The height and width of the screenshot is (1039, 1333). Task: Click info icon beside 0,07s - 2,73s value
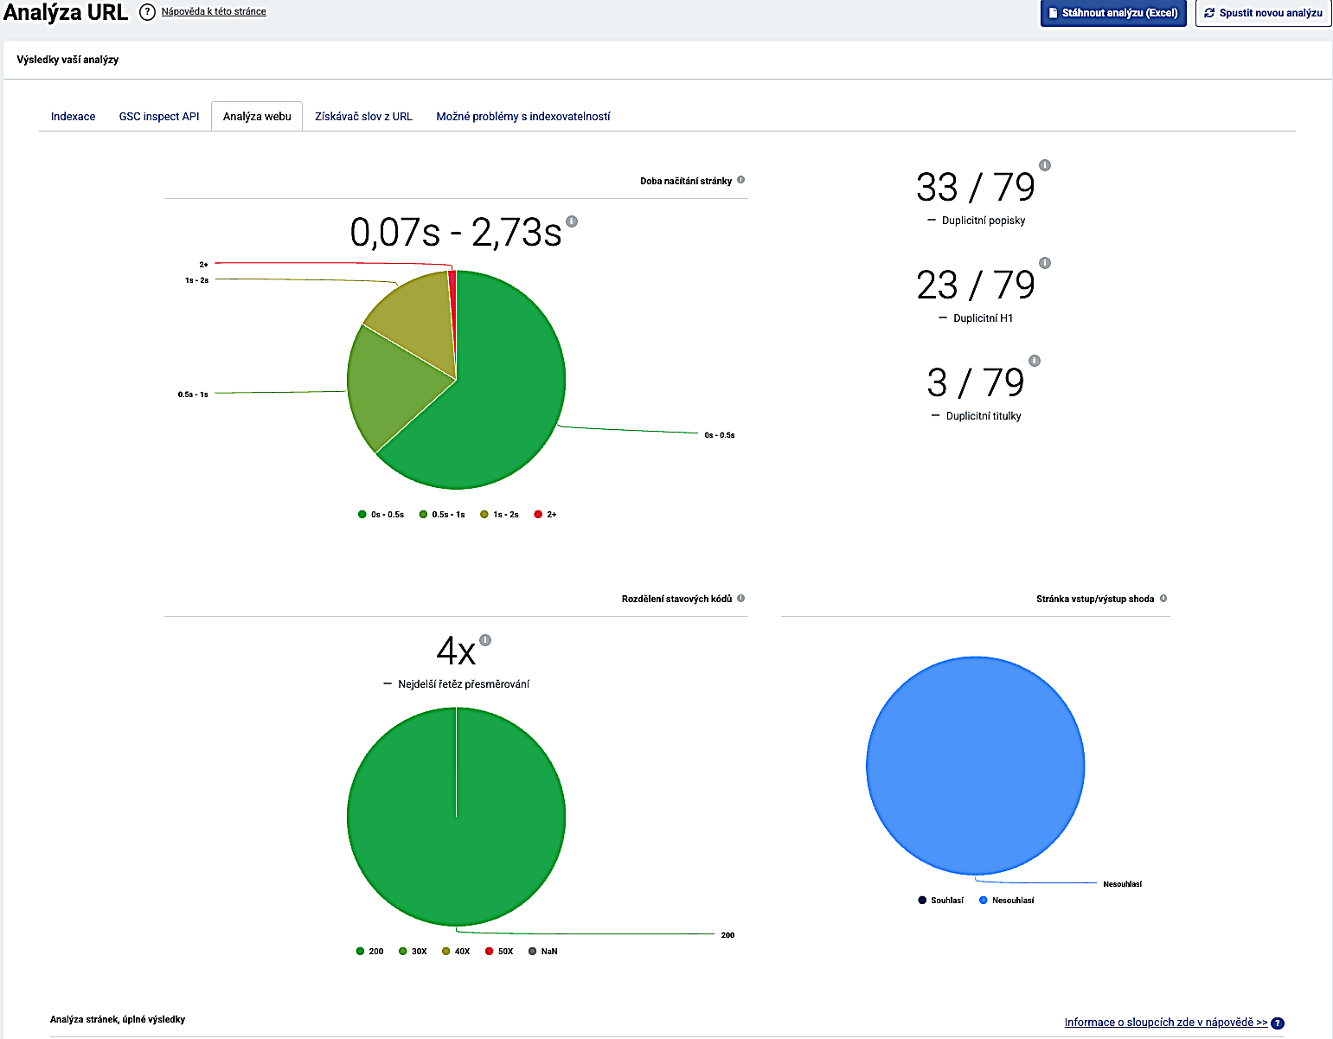coord(572,221)
